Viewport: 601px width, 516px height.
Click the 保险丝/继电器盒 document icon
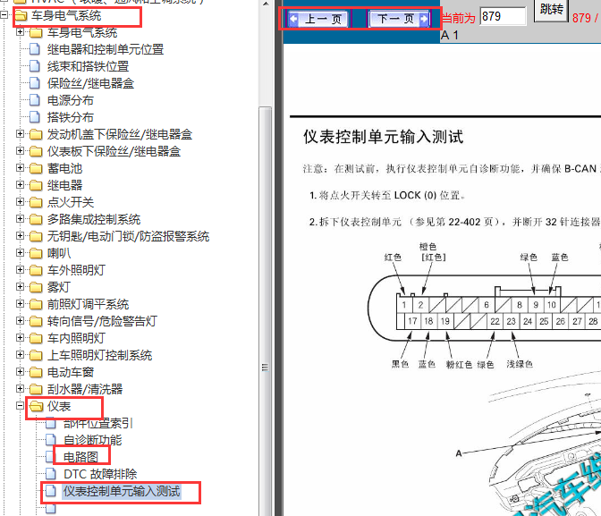click(x=35, y=83)
